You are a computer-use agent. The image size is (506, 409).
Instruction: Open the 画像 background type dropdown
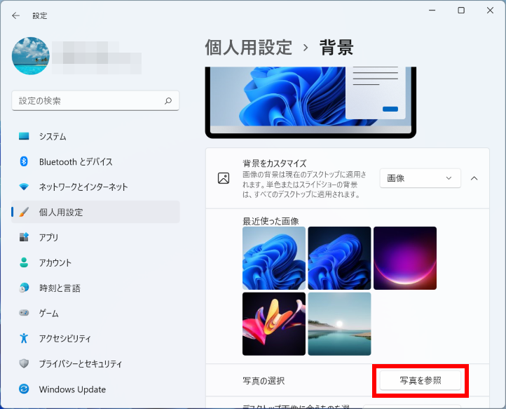(x=420, y=178)
